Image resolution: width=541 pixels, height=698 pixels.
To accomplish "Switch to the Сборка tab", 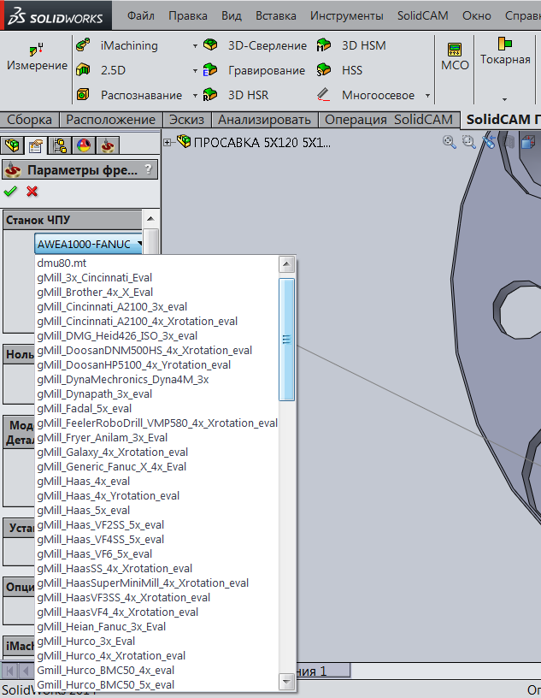I will point(29,120).
